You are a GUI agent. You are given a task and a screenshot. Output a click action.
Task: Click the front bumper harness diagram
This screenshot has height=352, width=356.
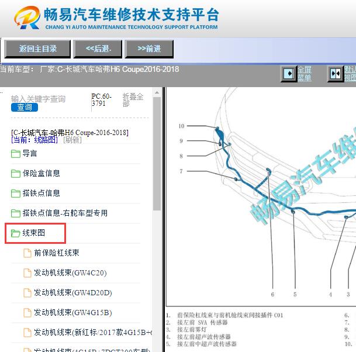pyautogui.click(x=261, y=196)
